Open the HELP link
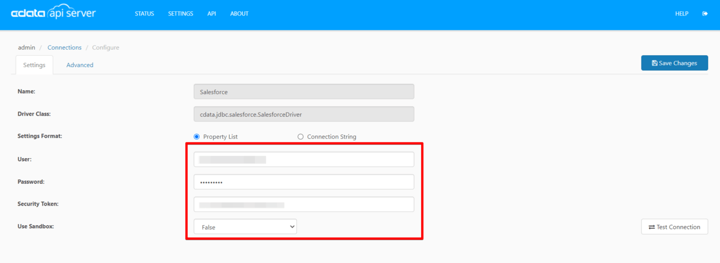This screenshot has height=263, width=720. (x=682, y=14)
